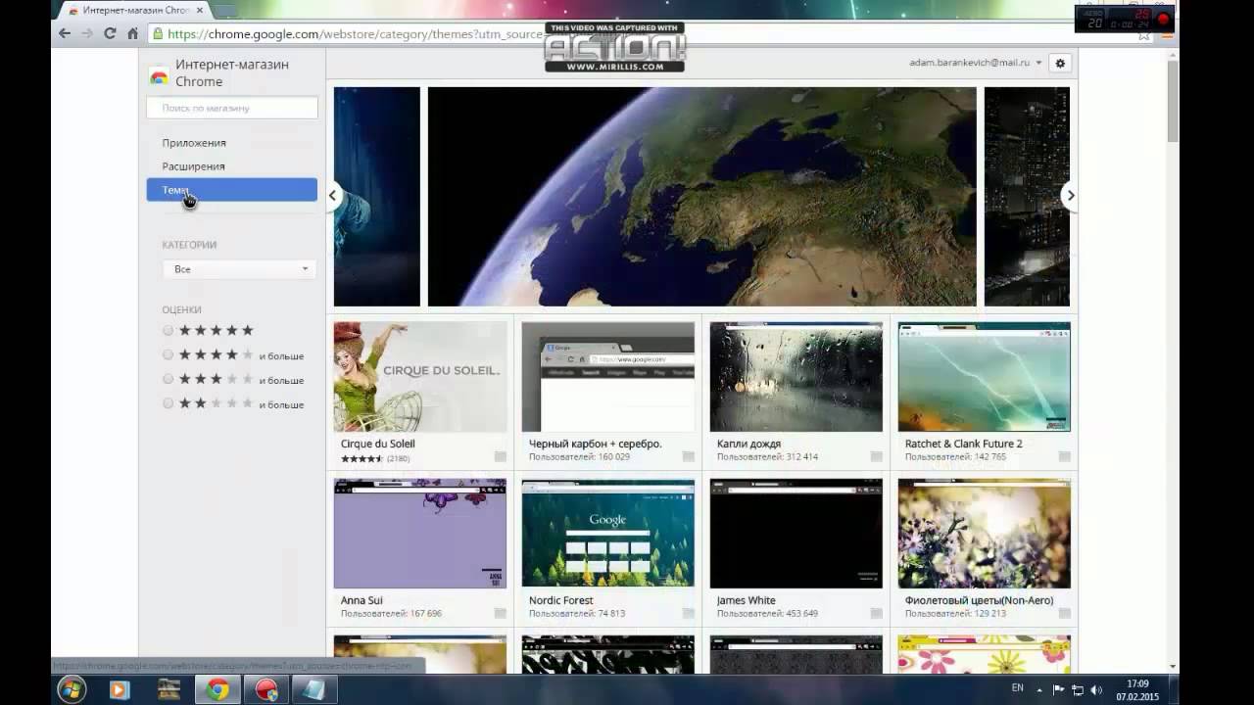Click the Пользователей: 453 649 text
Viewport: 1254px width, 705px height.
tap(767, 614)
